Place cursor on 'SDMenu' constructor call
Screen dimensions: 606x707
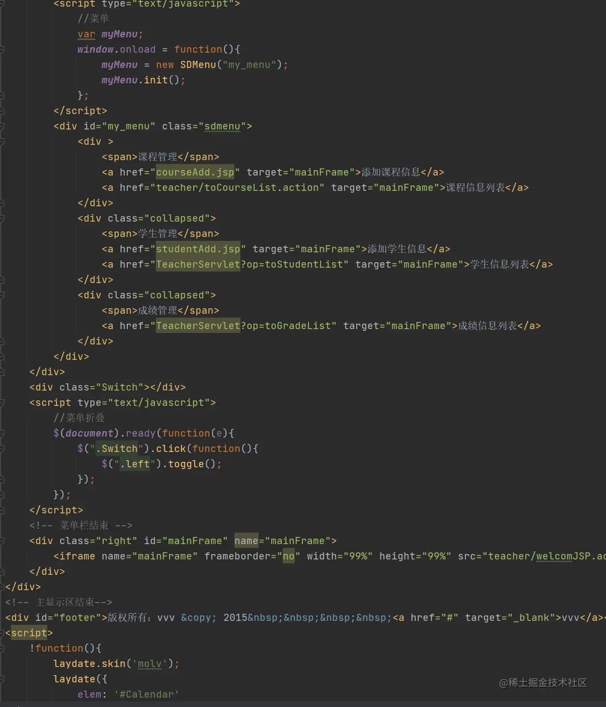pyautogui.click(x=198, y=65)
